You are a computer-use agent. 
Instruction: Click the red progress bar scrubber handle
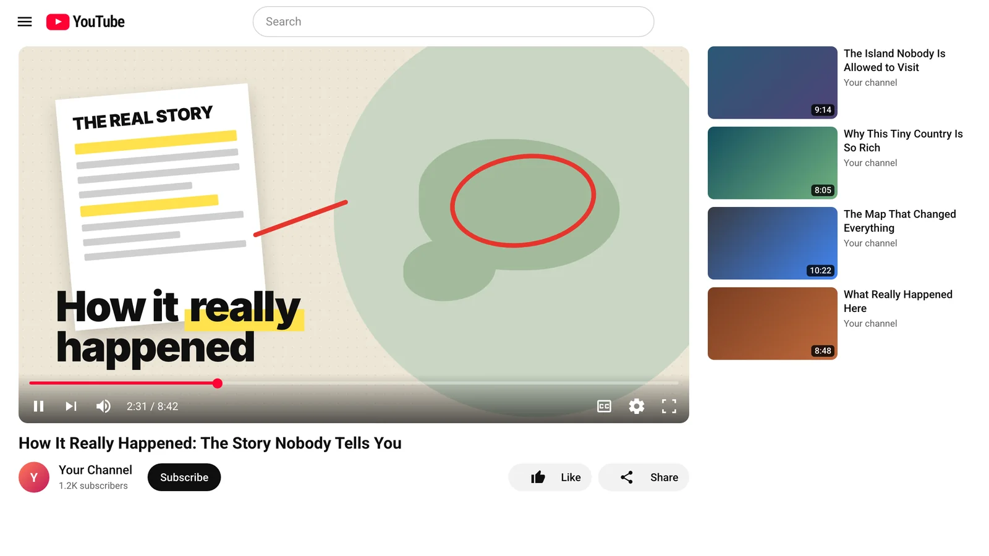[218, 384]
